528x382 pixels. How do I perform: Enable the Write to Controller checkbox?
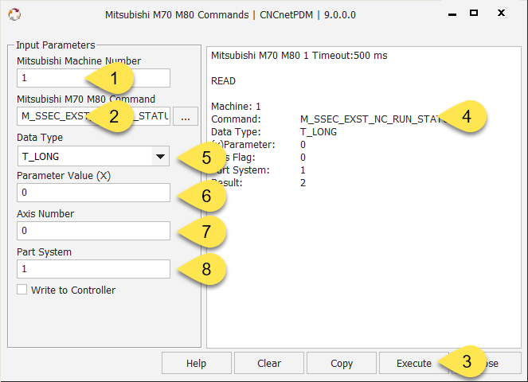(x=22, y=290)
